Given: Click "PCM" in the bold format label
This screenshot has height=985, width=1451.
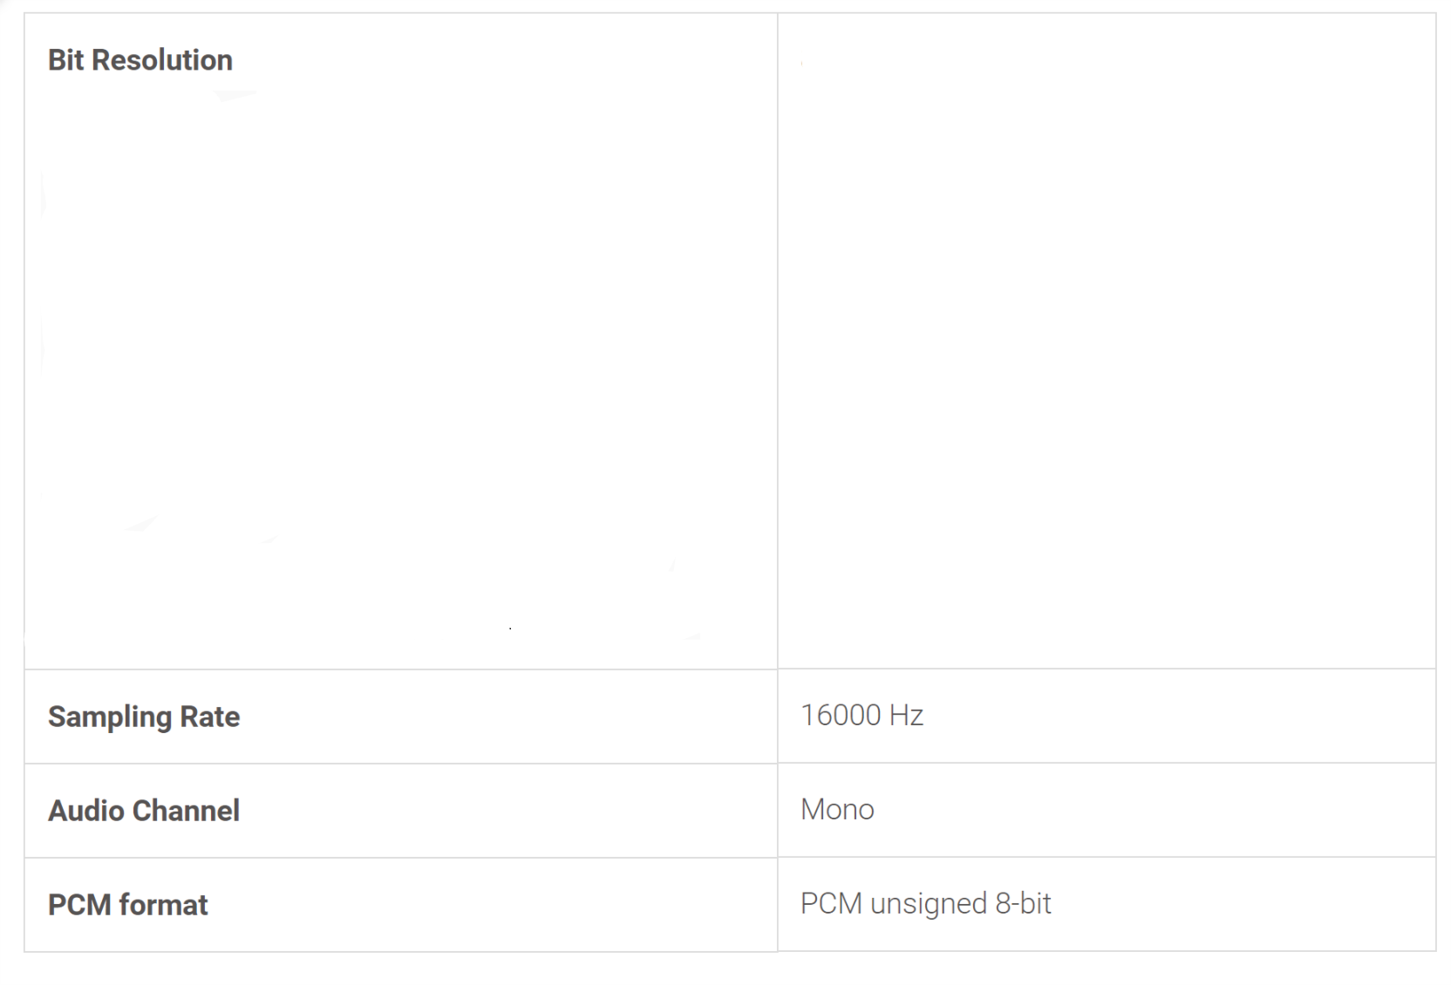Looking at the screenshot, I should click(79, 905).
